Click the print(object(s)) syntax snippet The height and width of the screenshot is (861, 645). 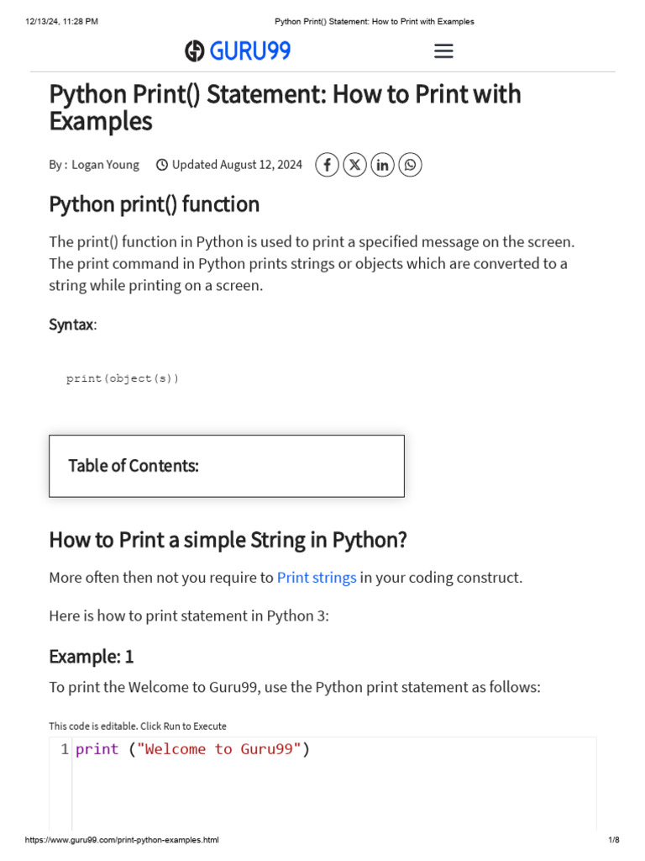click(x=123, y=378)
